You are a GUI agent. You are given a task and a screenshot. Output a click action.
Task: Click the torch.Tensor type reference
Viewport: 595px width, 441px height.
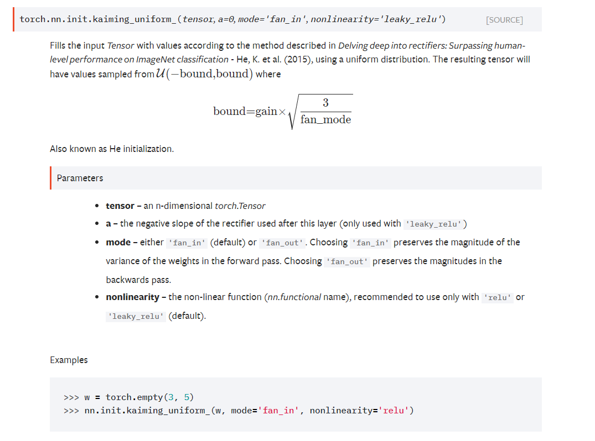[x=240, y=206]
